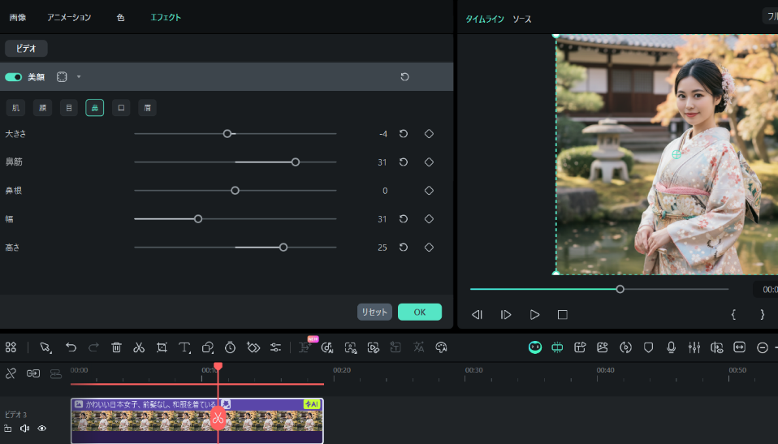Image resolution: width=778 pixels, height=444 pixels.
Task: Add keyframe for 鼻筋 parameter
Action: 429,162
